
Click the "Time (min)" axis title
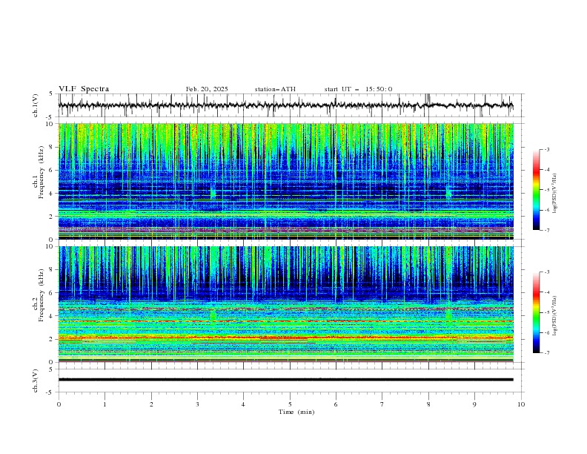click(x=296, y=412)
